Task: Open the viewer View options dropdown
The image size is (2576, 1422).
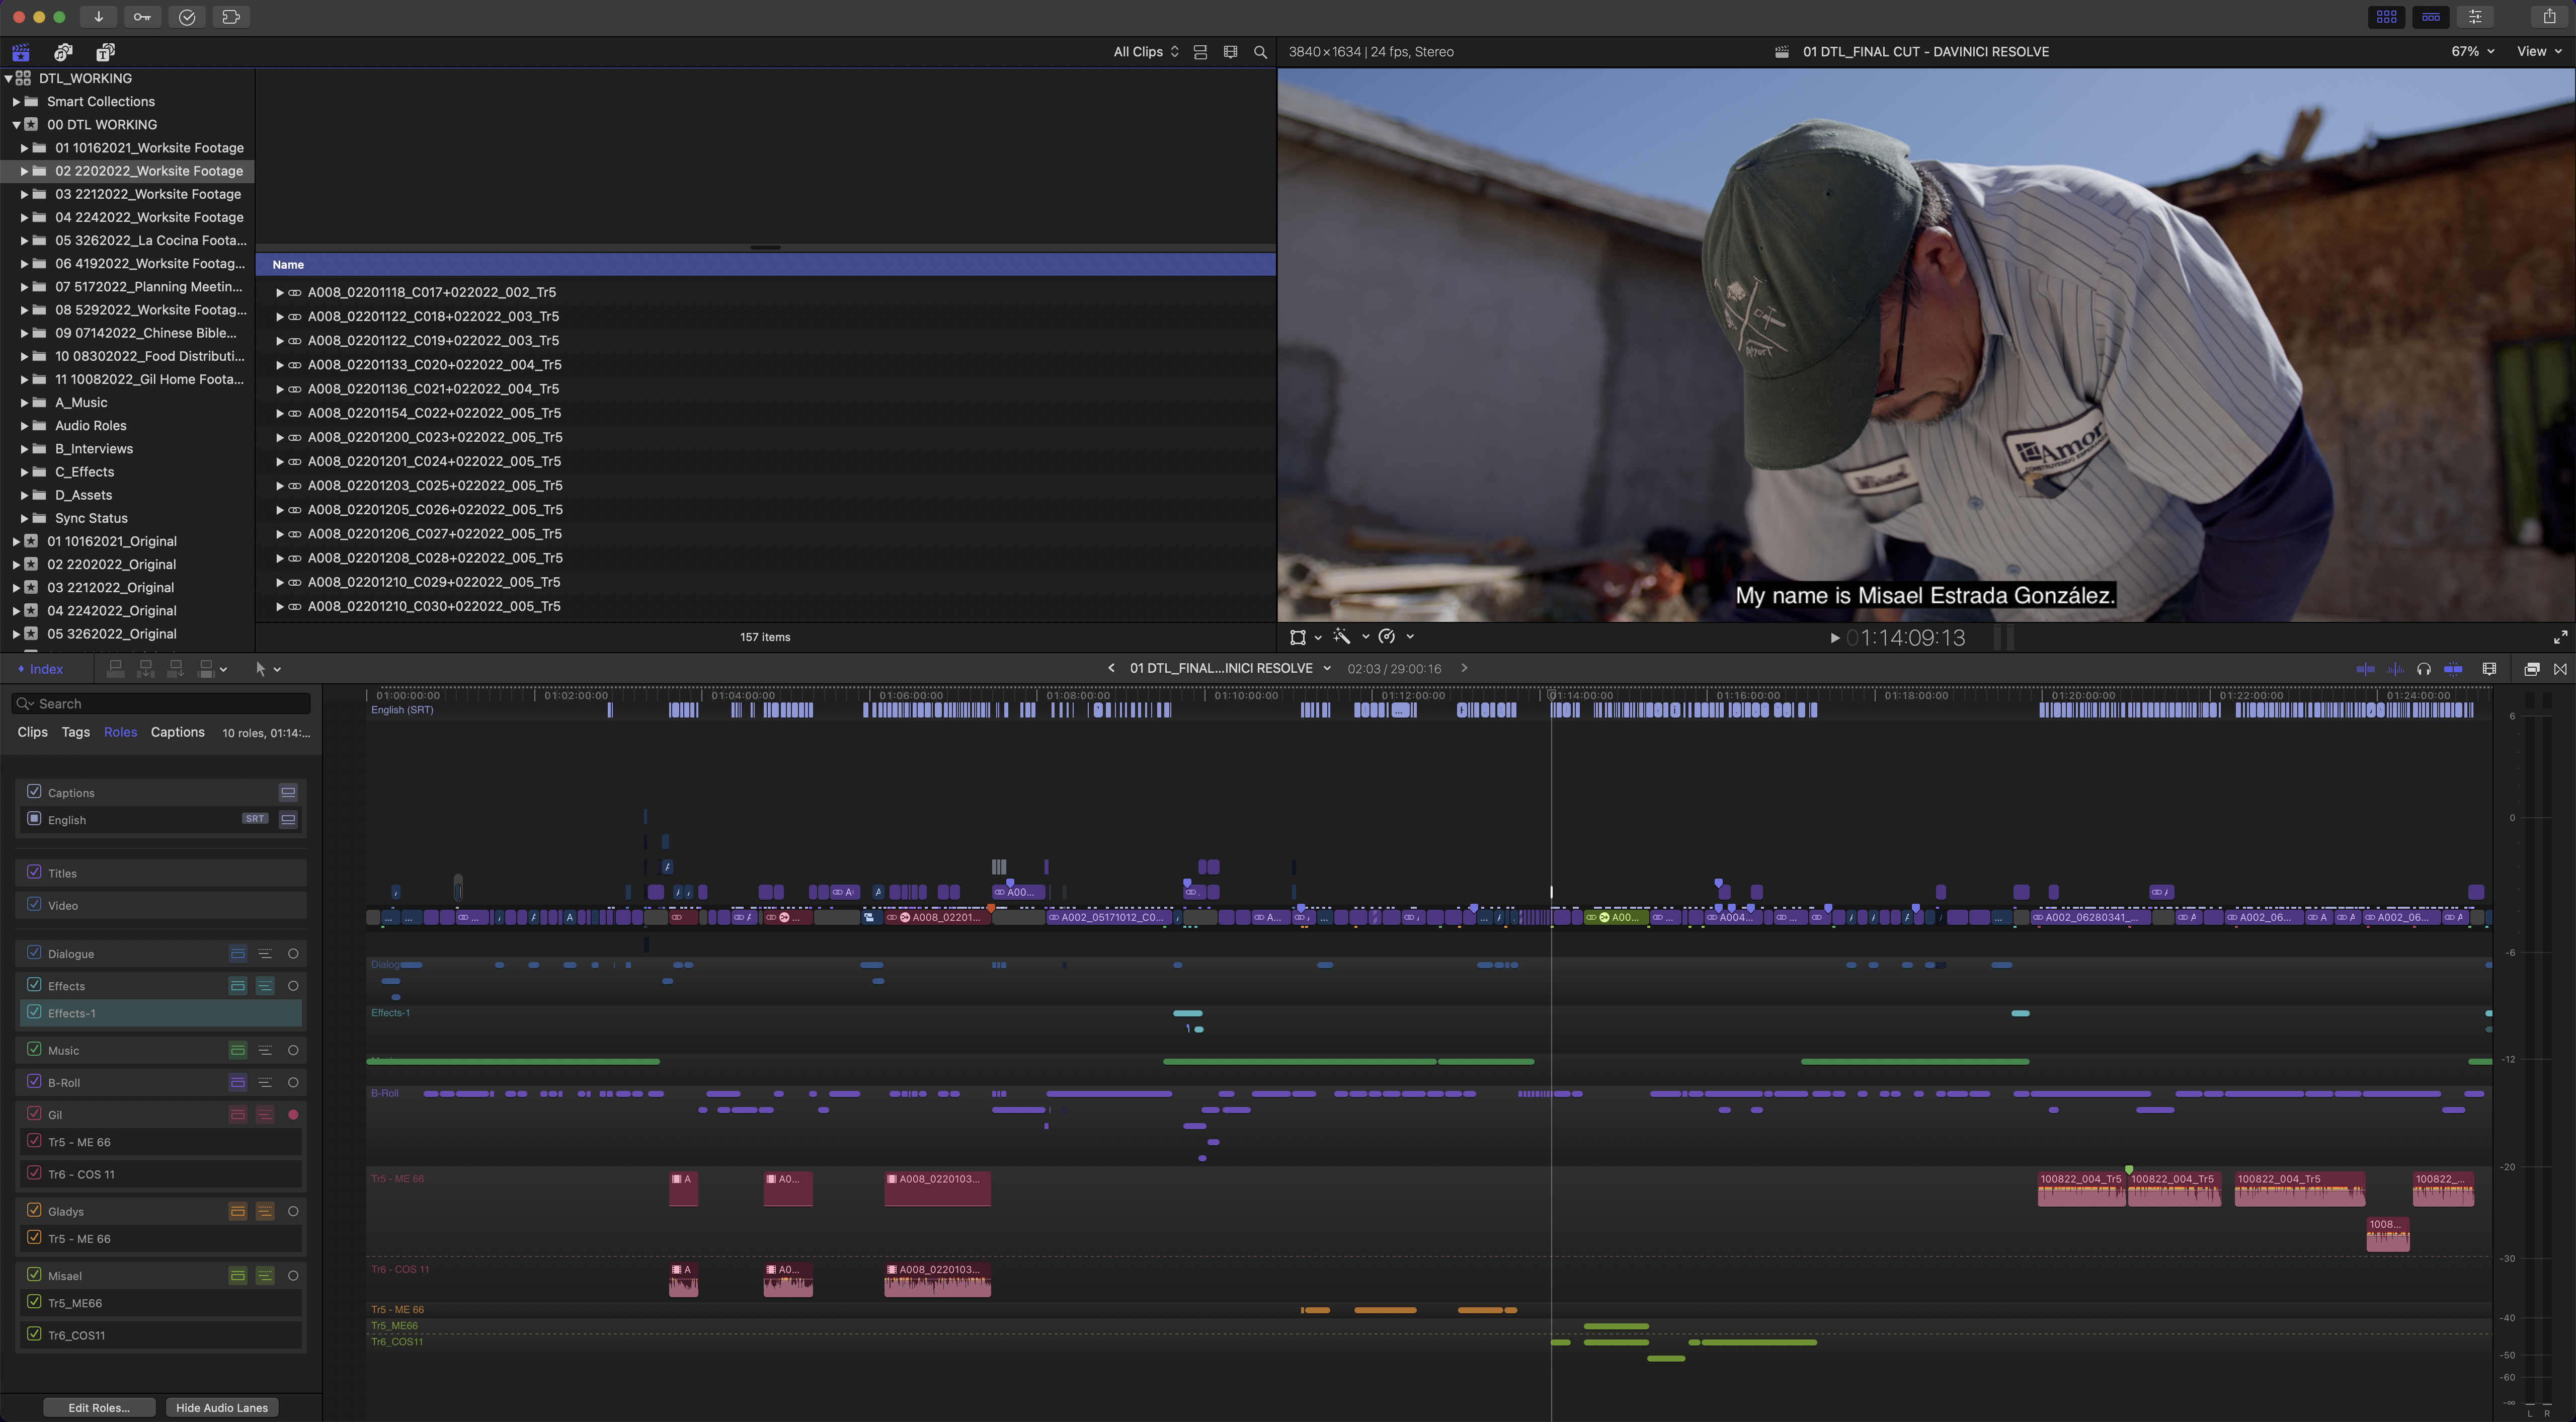Action: click(2539, 52)
